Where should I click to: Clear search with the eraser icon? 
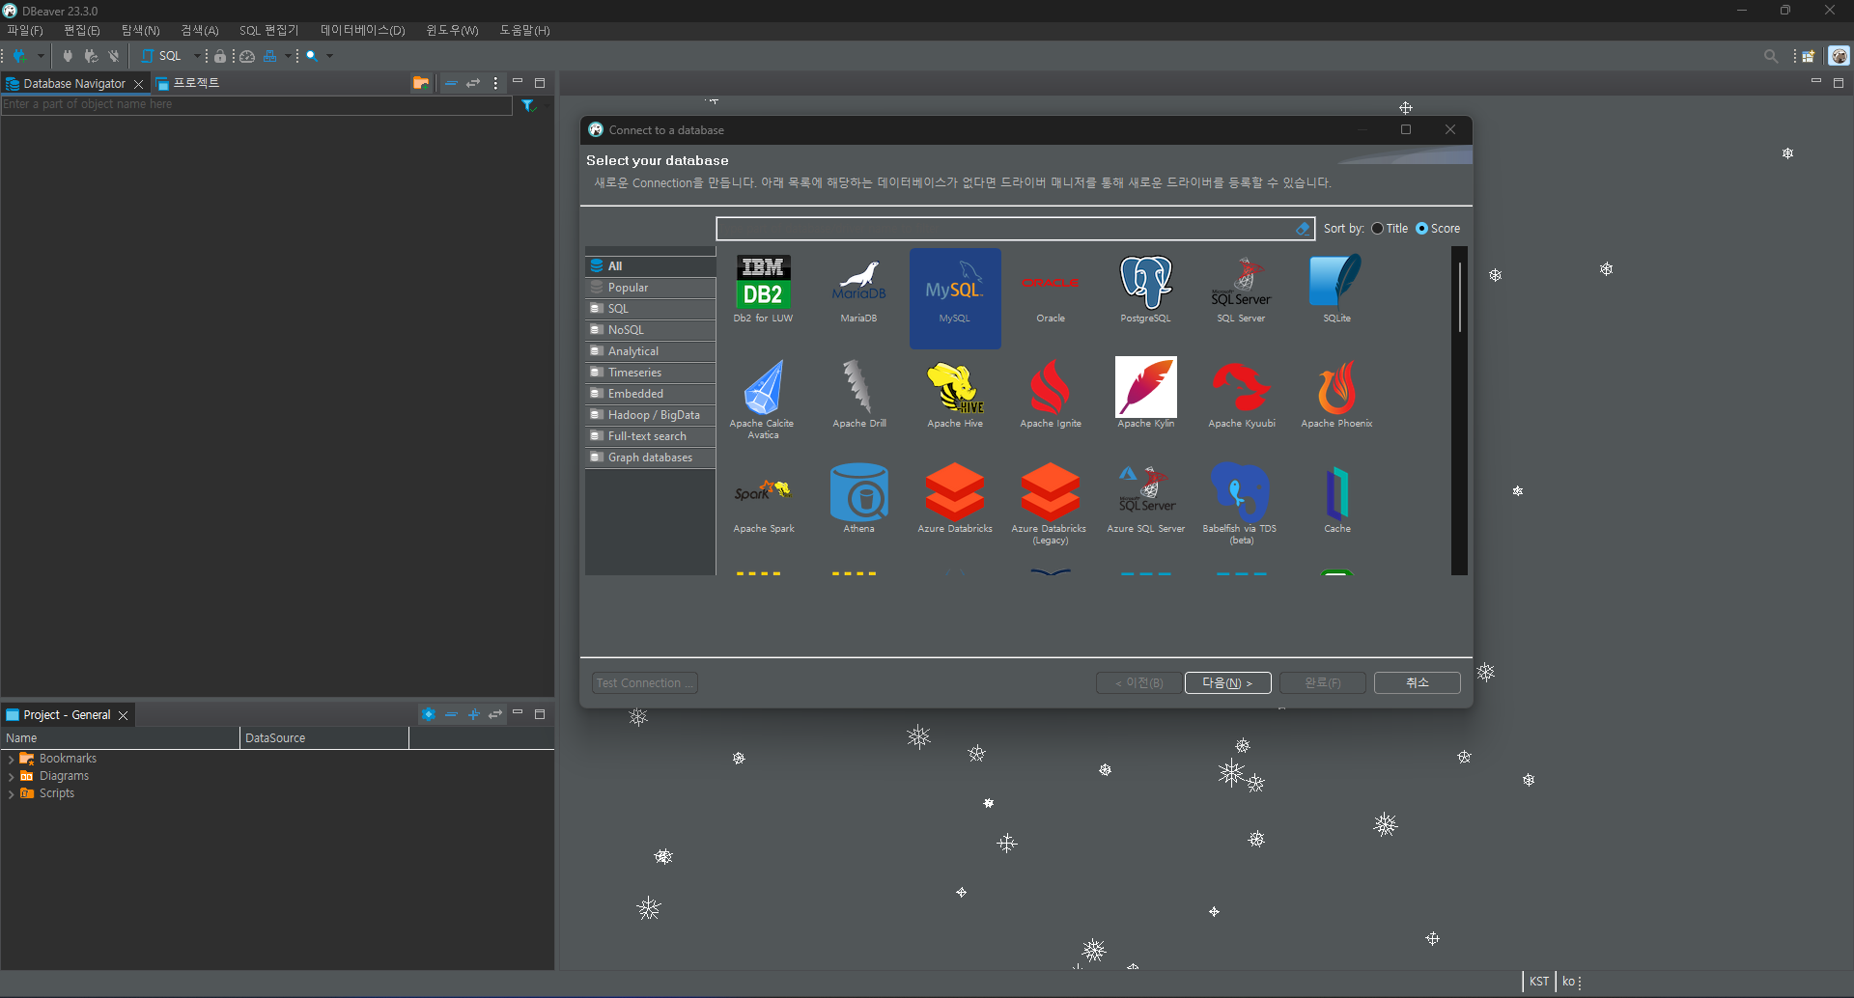pyautogui.click(x=1303, y=229)
